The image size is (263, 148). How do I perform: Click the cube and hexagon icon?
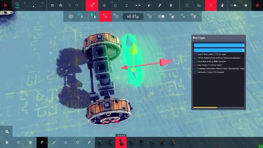pyautogui.click(x=161, y=16)
